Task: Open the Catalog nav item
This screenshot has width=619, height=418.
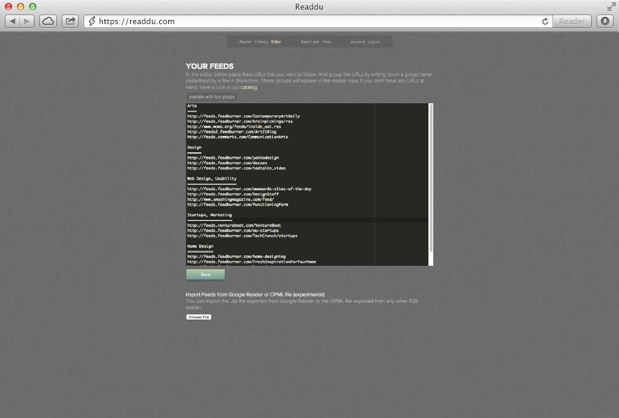Action: click(x=261, y=42)
